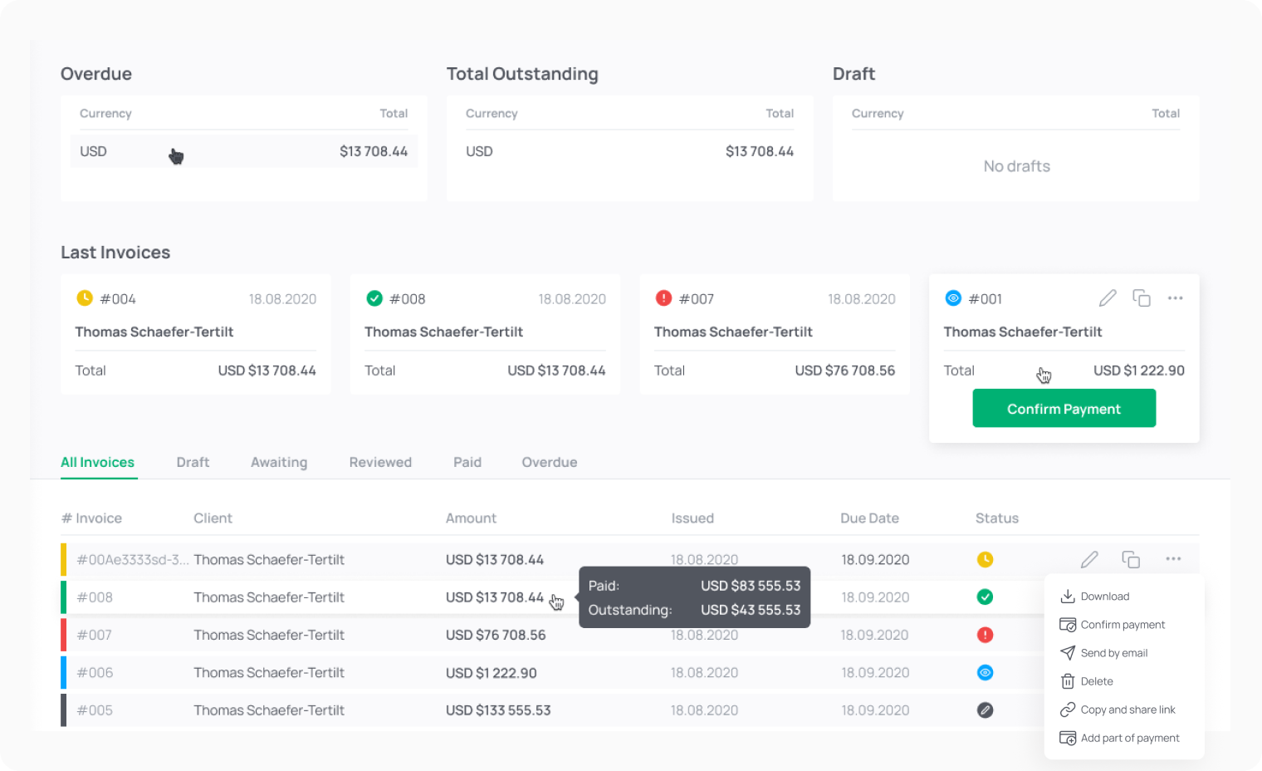Click the edit pencil icon on invoice #00Ae row
The height and width of the screenshot is (771, 1262).
pyautogui.click(x=1089, y=558)
